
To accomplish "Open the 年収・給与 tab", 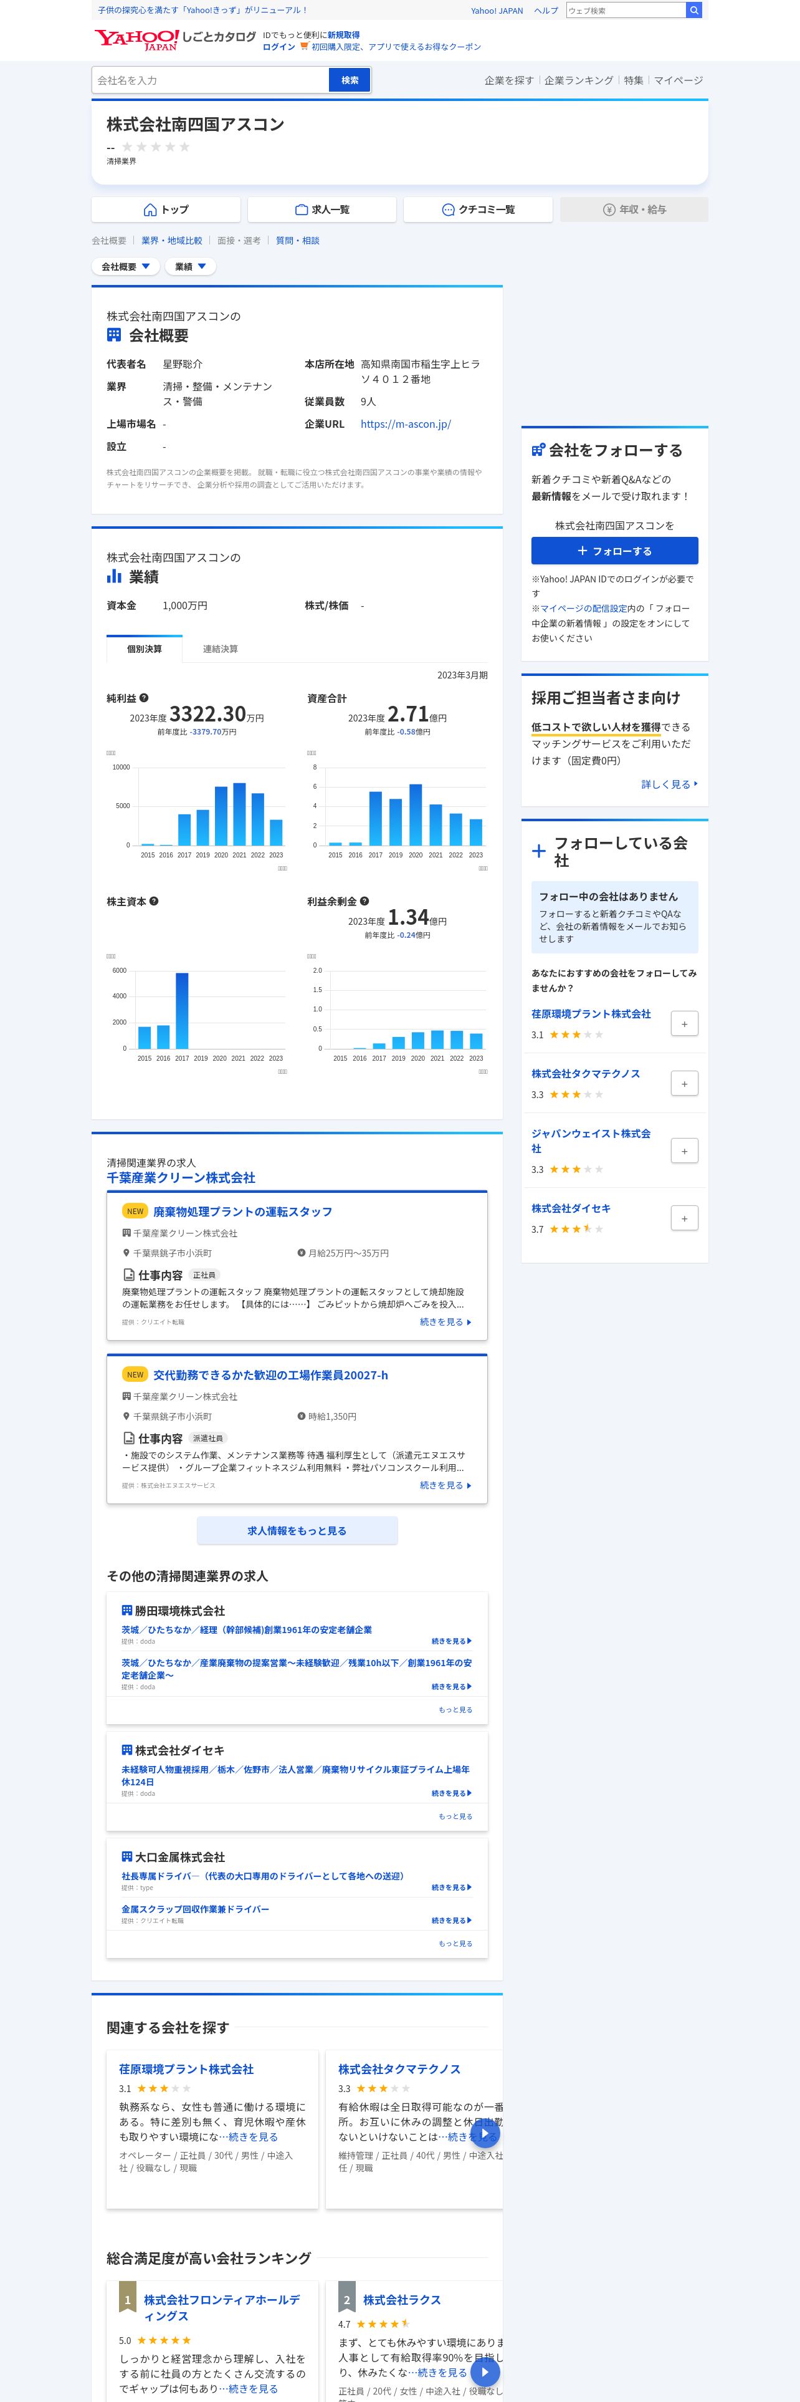I will 634,210.
